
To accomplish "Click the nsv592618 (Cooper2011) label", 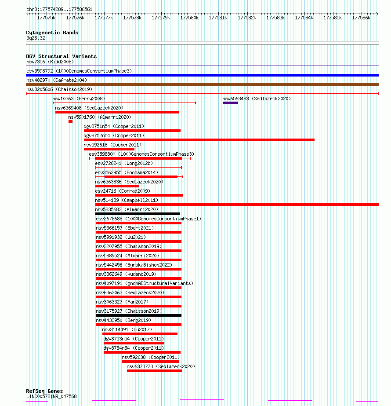I will (x=112, y=145).
